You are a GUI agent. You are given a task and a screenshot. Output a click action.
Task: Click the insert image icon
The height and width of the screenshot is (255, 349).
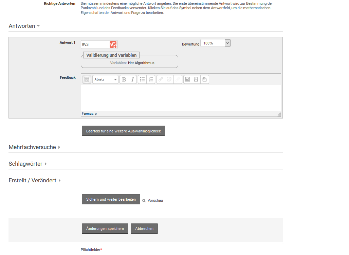pos(187,79)
